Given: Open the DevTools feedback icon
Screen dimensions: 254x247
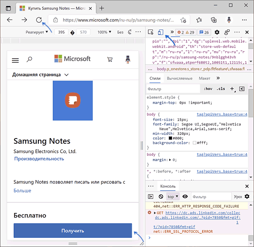Looking at the screenshot, I should click(227, 32).
